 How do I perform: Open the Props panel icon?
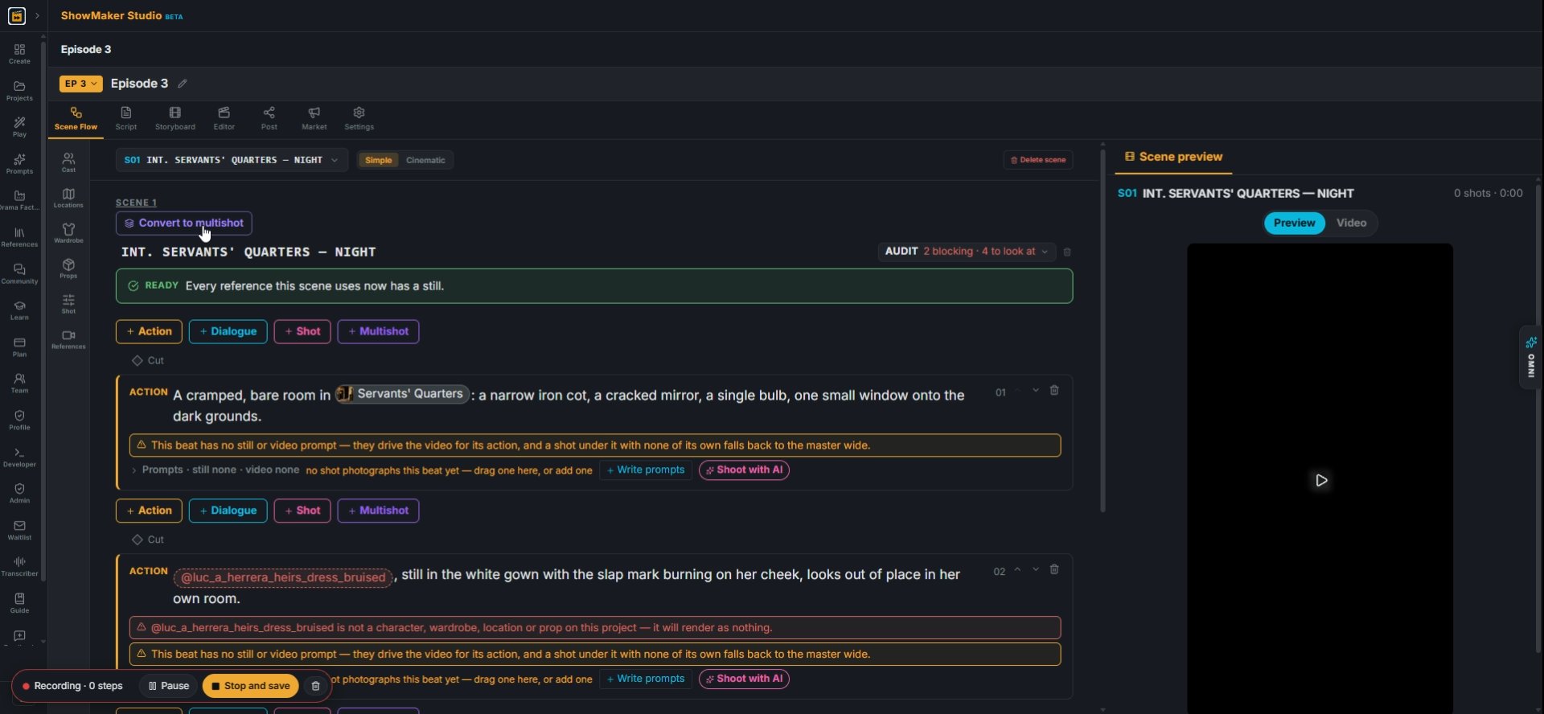(x=68, y=269)
